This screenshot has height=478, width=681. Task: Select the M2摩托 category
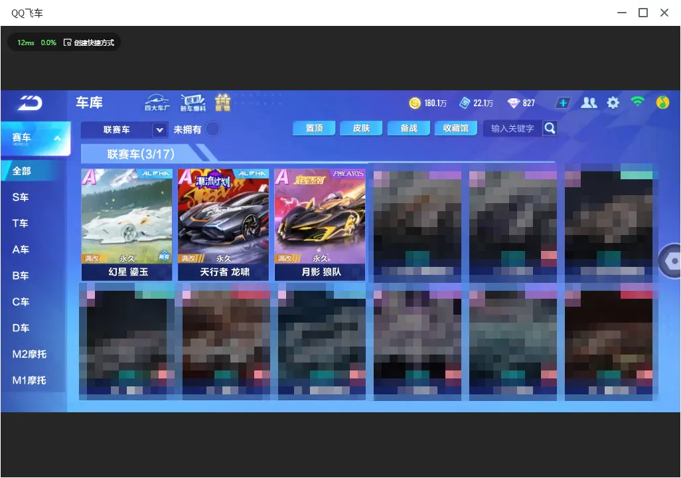coord(29,354)
